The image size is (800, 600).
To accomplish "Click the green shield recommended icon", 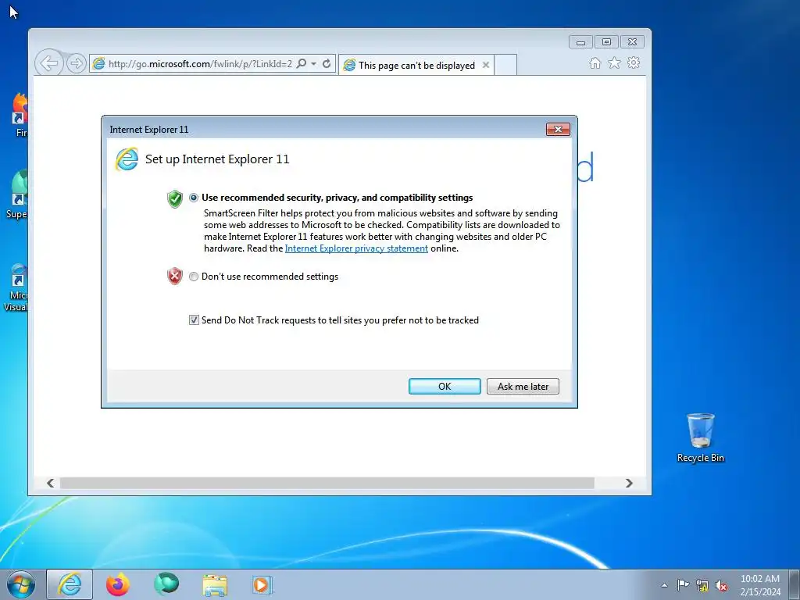I will coord(174,199).
